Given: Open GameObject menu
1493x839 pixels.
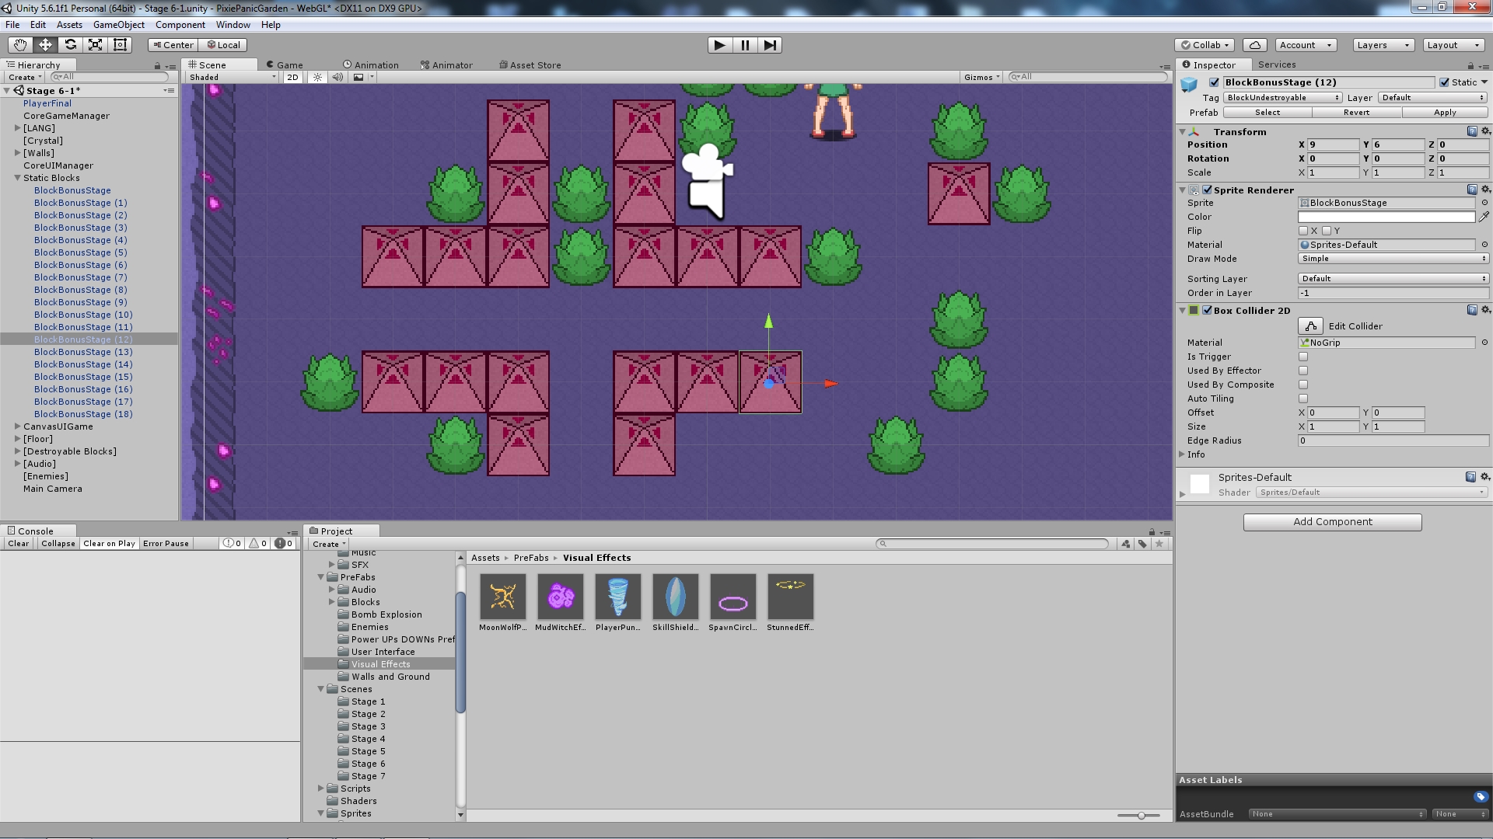Looking at the screenshot, I should [x=118, y=25].
